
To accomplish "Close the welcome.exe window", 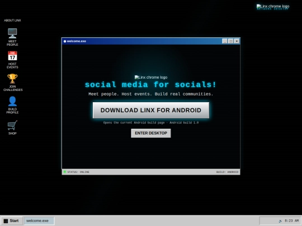I will (237, 41).
